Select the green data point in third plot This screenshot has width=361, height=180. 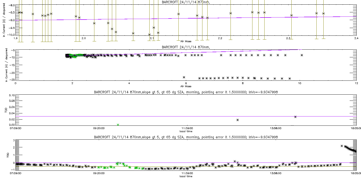pyautogui.click(x=118, y=125)
